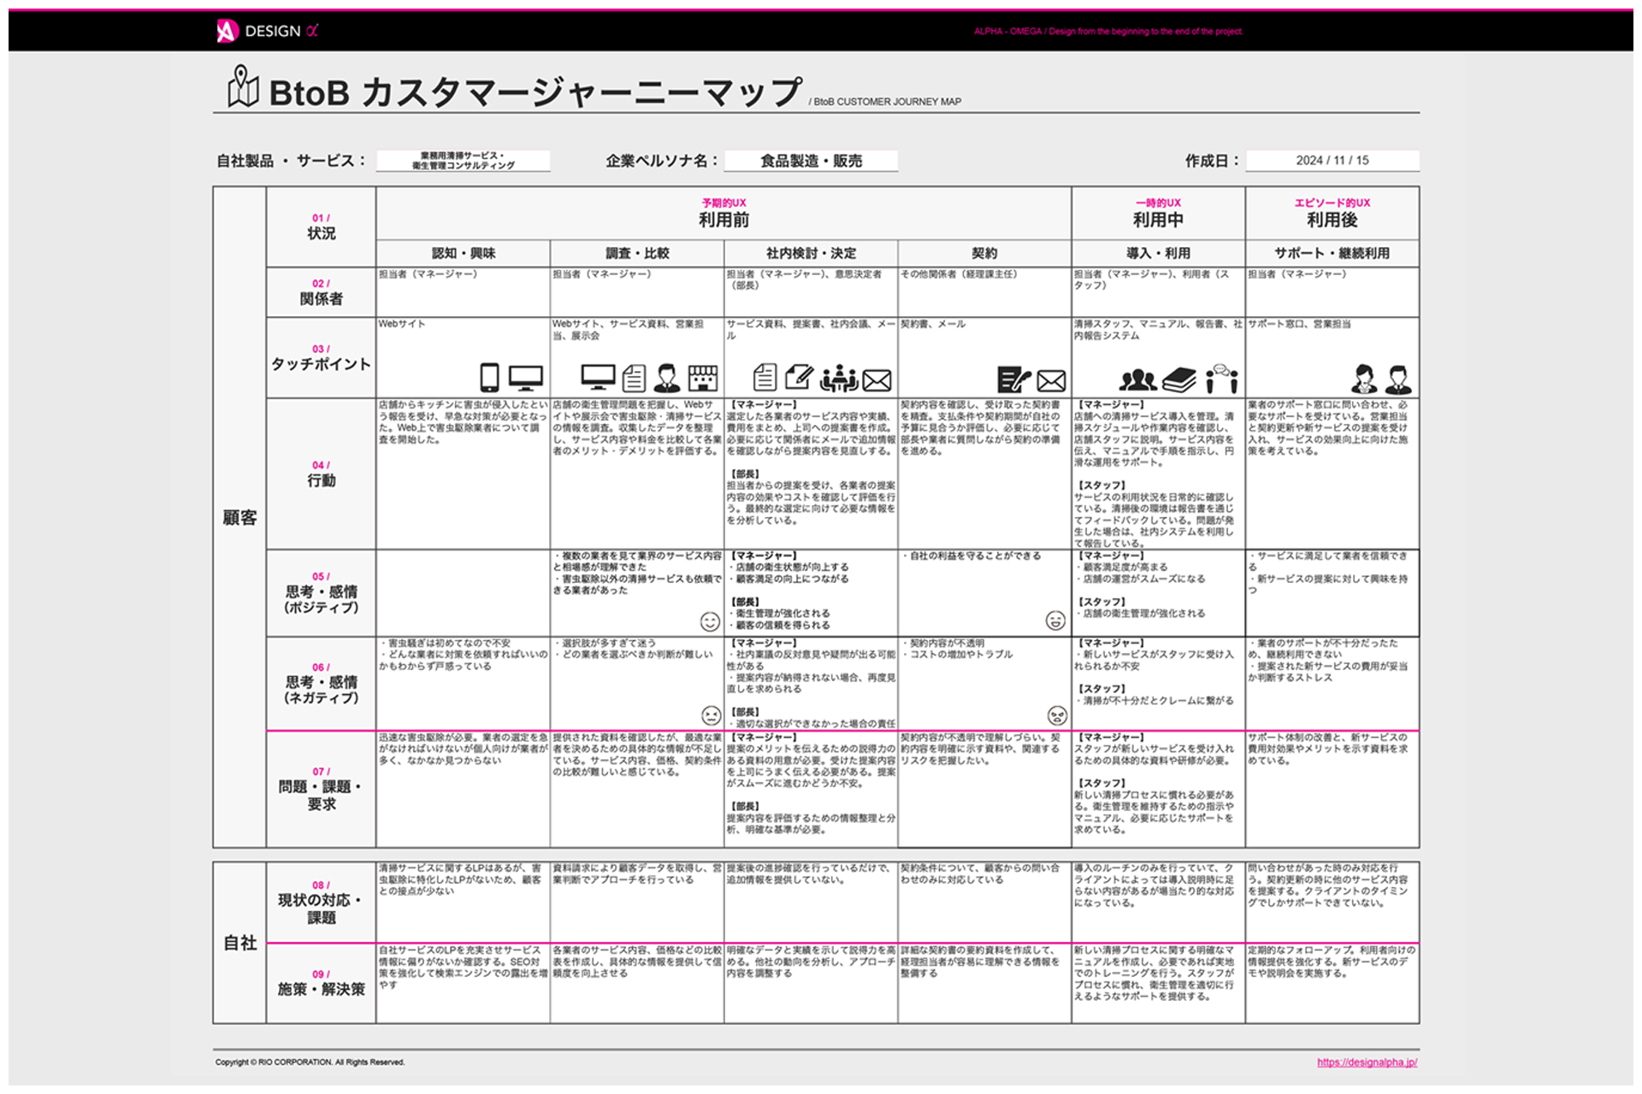The height and width of the screenshot is (1094, 1642).
Task: Click the smiley face in 契約 positive row
Action: tap(1055, 621)
